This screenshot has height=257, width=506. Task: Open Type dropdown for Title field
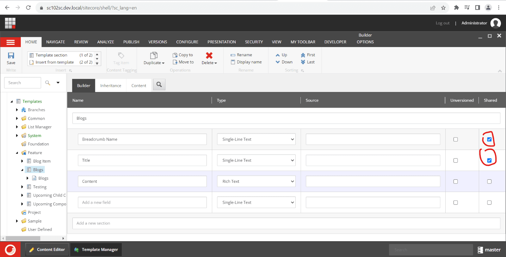click(256, 160)
